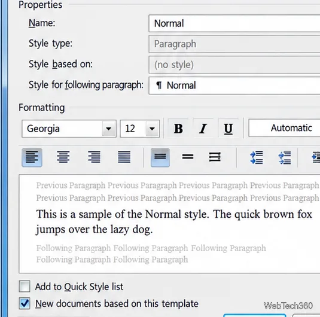This screenshot has height=317, width=320.
Task: Click the Style type label
Action: click(x=50, y=44)
